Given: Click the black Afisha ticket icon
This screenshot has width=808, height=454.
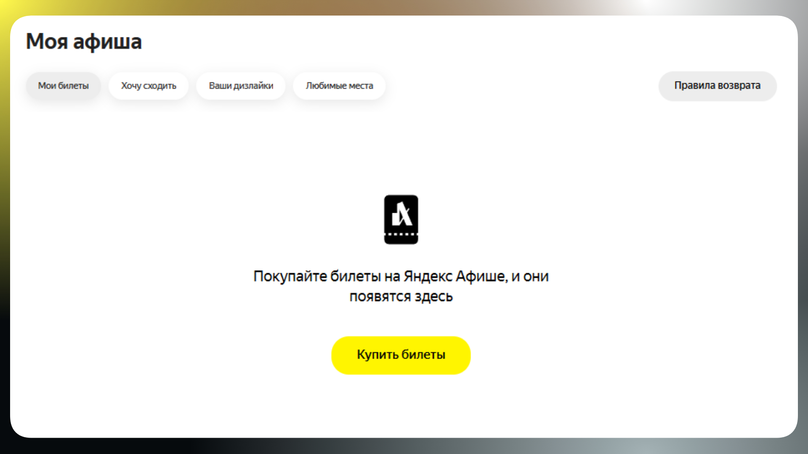Looking at the screenshot, I should tap(401, 219).
